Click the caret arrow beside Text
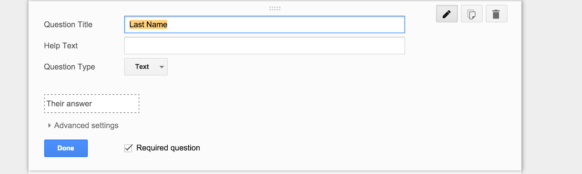 (x=162, y=67)
